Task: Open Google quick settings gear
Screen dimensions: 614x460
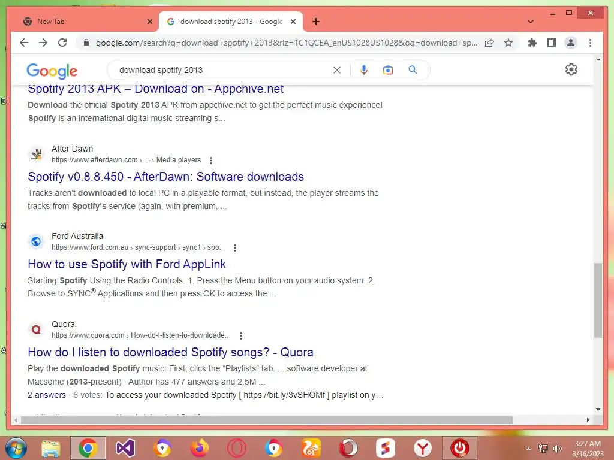Action: [571, 69]
